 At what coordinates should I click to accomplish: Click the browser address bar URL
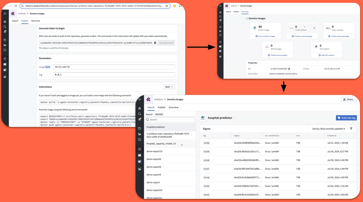pos(94,6)
